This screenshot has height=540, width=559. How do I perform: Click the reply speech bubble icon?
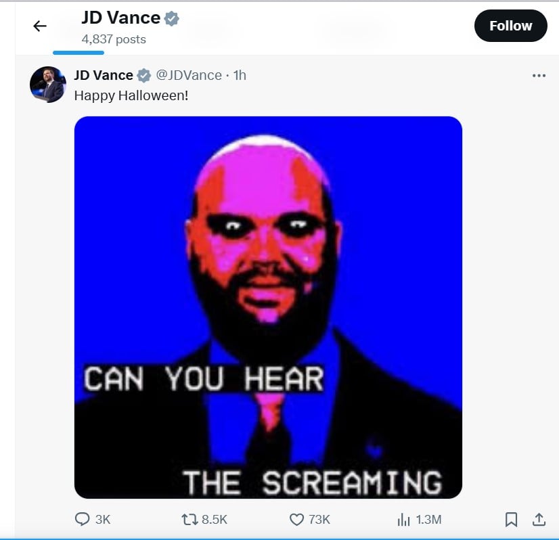[x=82, y=519]
